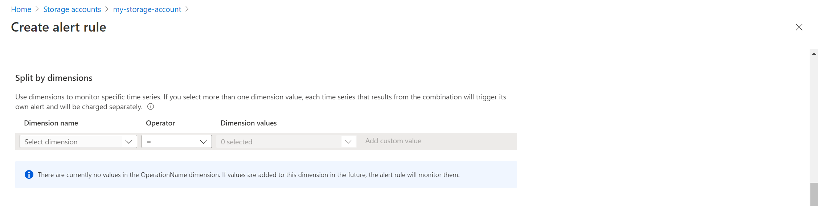Click the down chevron in Select dimension box

[x=128, y=142]
